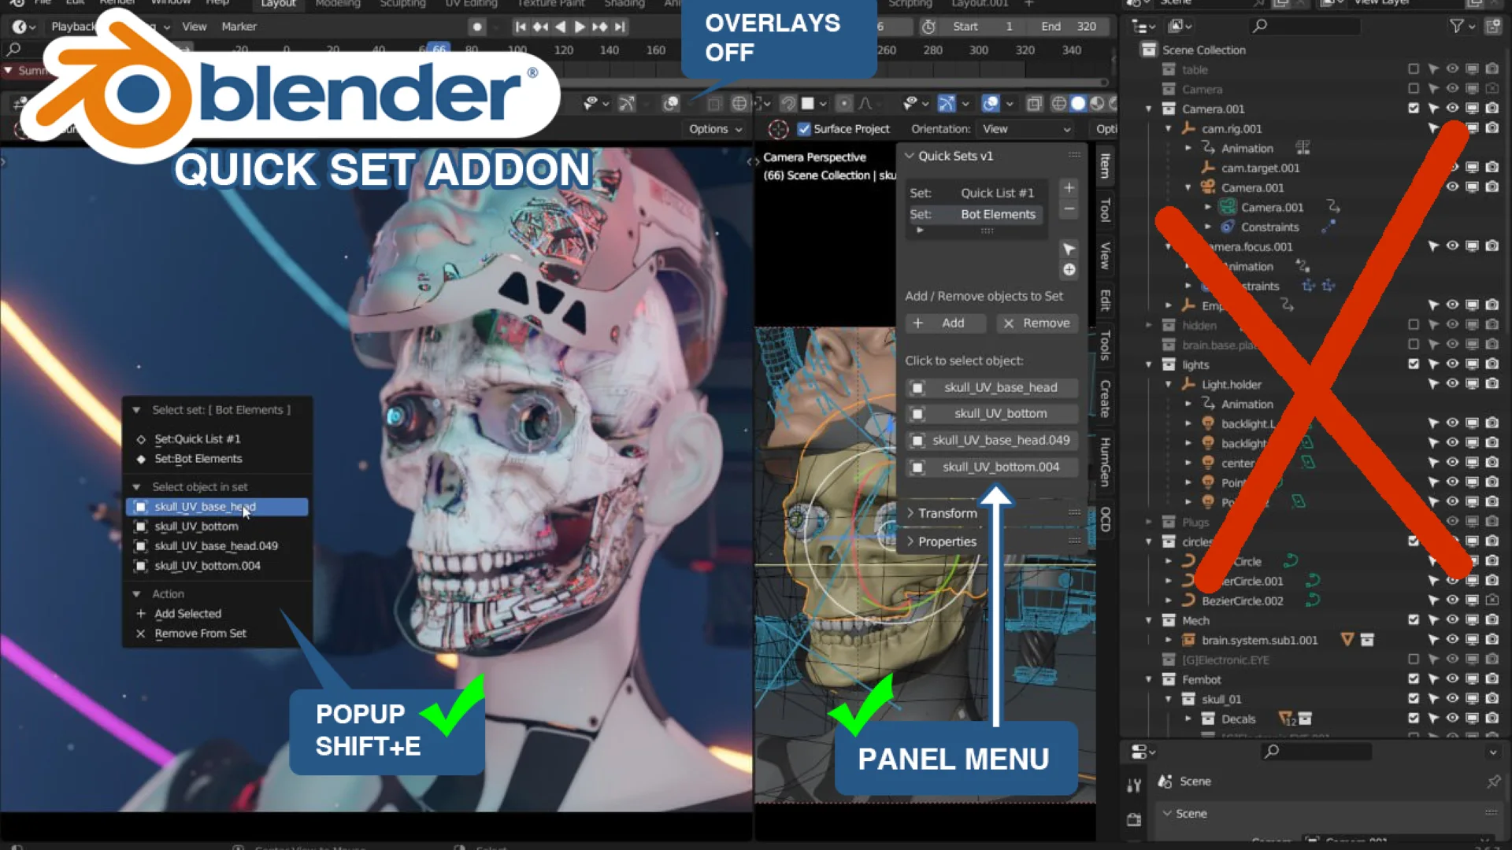
Task: Click Remove From Set in popup
Action: pyautogui.click(x=200, y=634)
